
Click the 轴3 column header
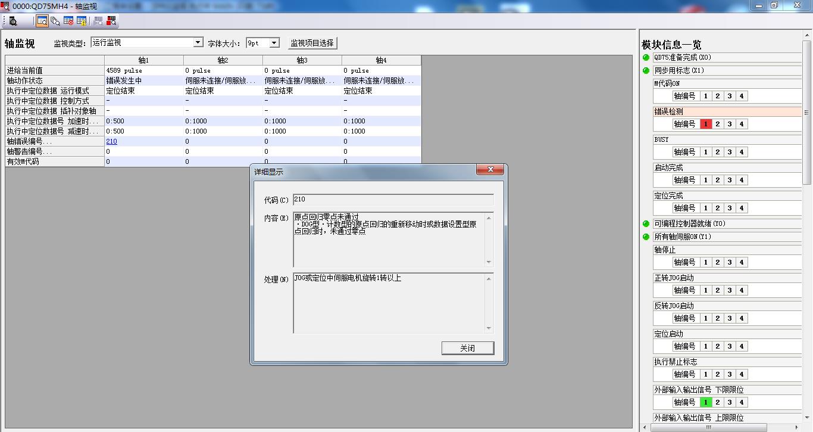pyautogui.click(x=302, y=60)
